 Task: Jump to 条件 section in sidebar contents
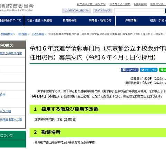click(x=3, y=95)
